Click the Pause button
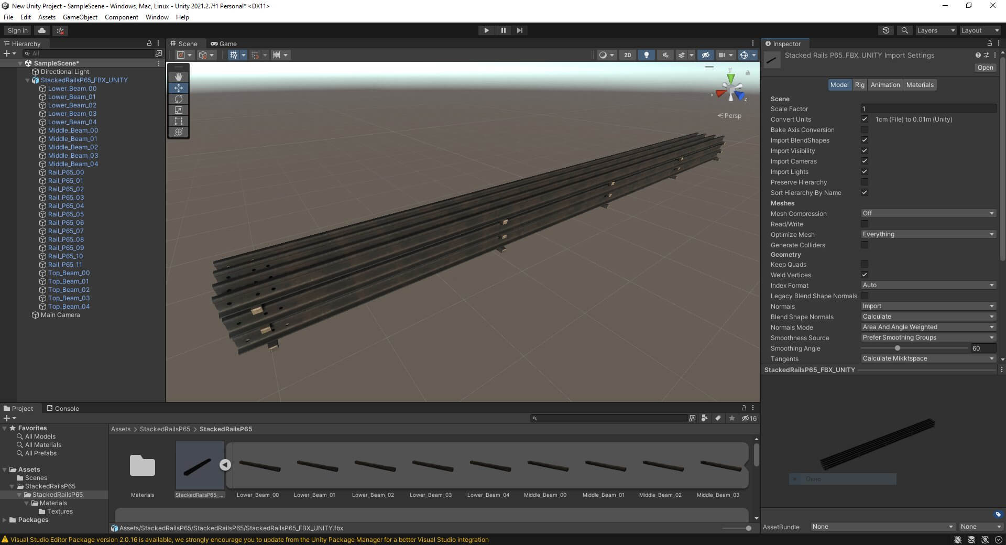The width and height of the screenshot is (1006, 545). tap(503, 30)
